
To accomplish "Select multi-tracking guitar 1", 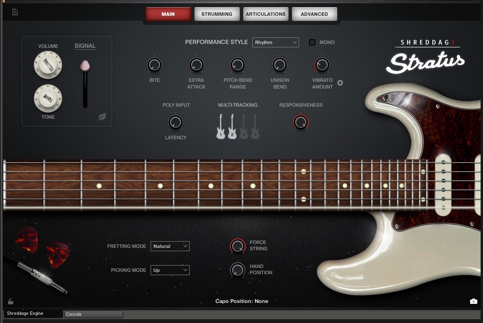I will point(221,126).
